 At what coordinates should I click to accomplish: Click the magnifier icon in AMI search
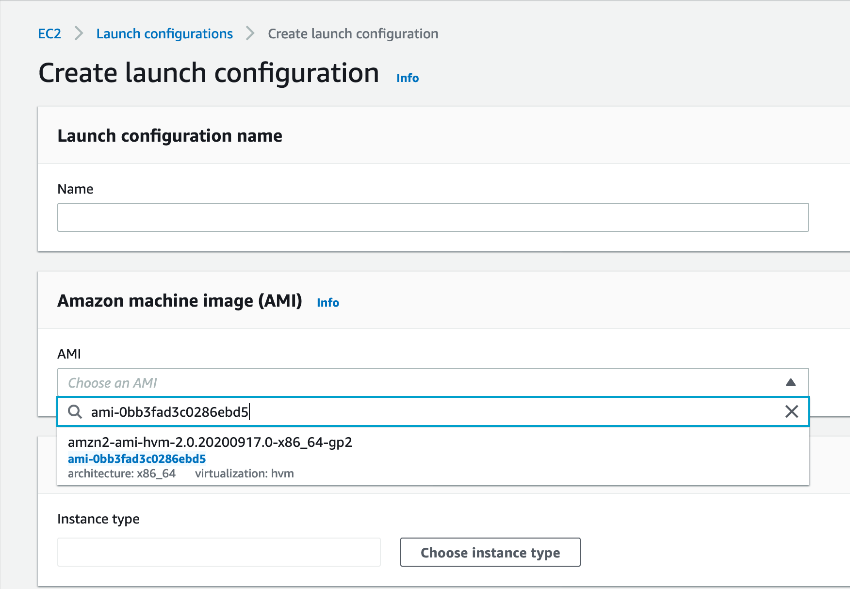click(x=75, y=412)
